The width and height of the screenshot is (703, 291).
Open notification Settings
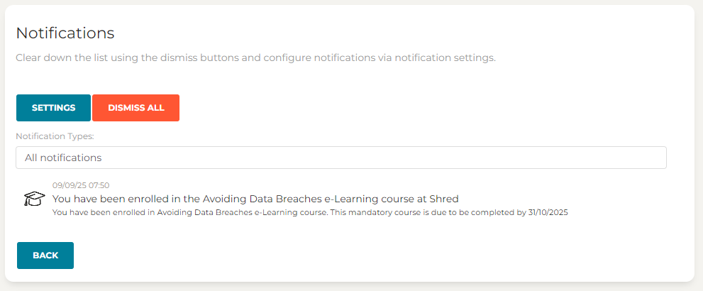[x=53, y=108]
